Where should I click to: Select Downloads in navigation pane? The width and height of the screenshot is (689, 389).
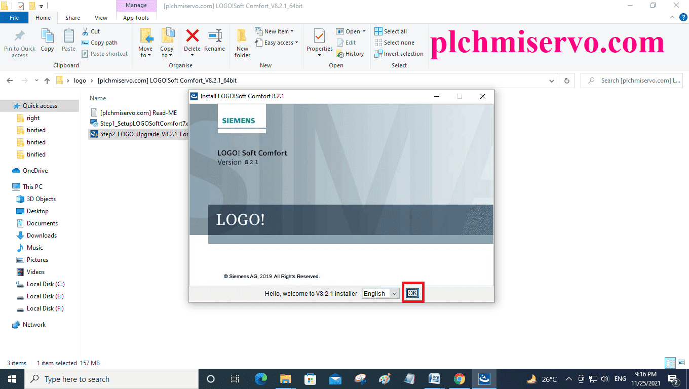[42, 236]
